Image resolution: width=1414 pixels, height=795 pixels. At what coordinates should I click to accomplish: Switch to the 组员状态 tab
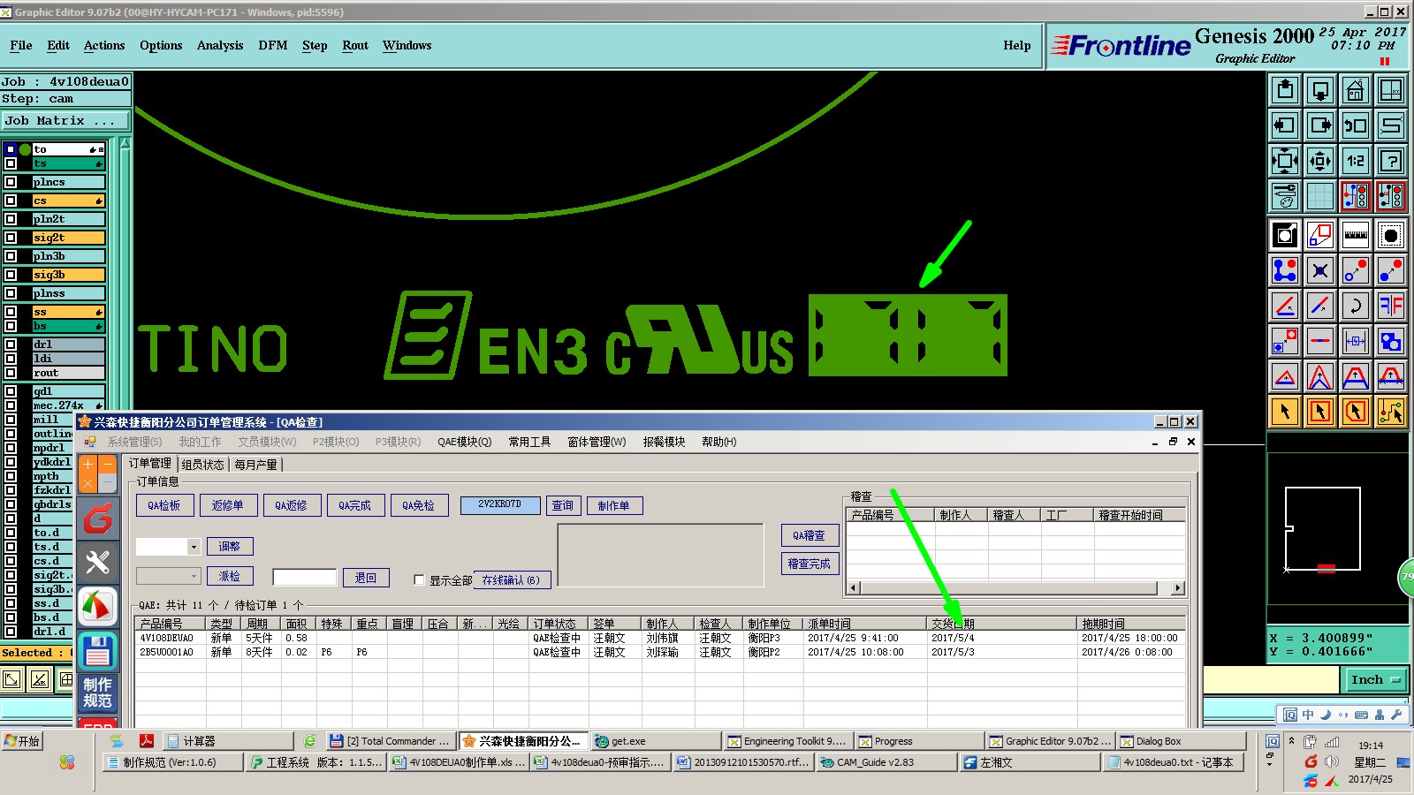coord(202,465)
